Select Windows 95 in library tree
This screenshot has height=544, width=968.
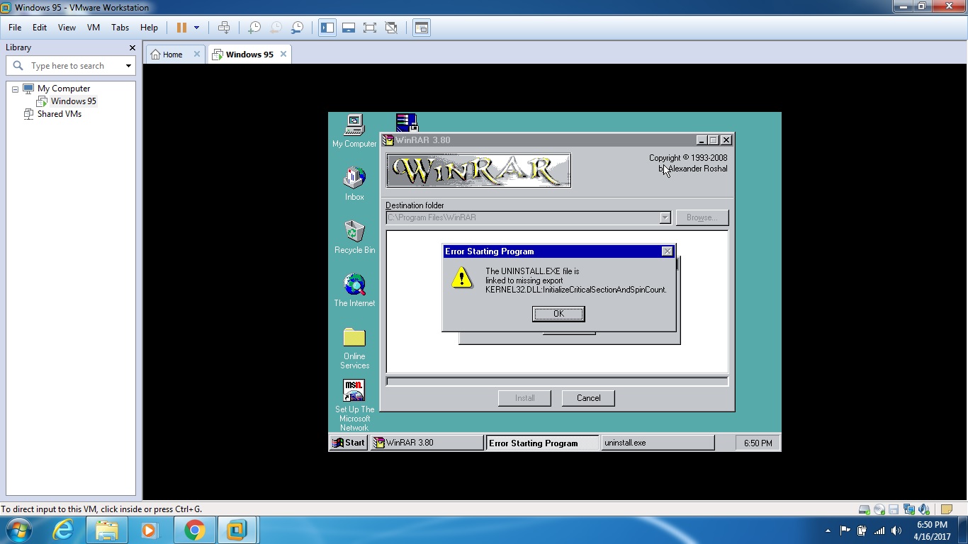point(74,101)
